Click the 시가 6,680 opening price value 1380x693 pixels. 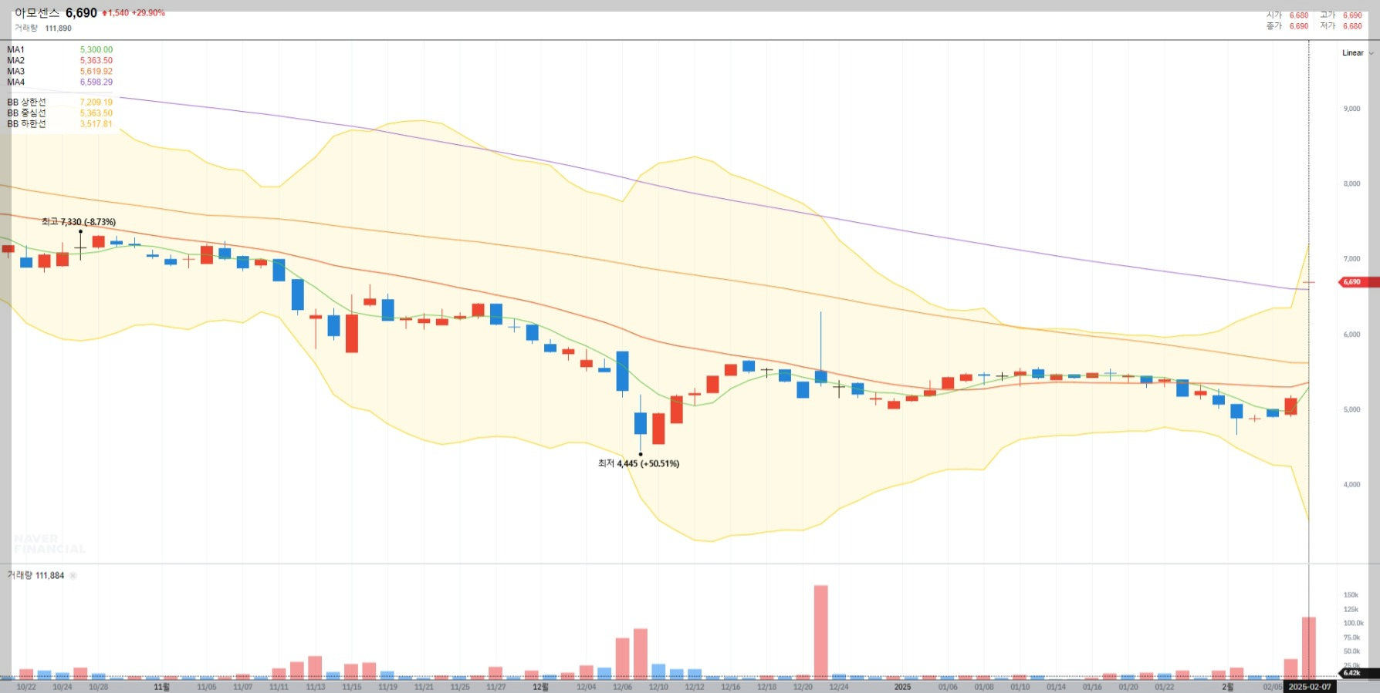(x=1299, y=15)
